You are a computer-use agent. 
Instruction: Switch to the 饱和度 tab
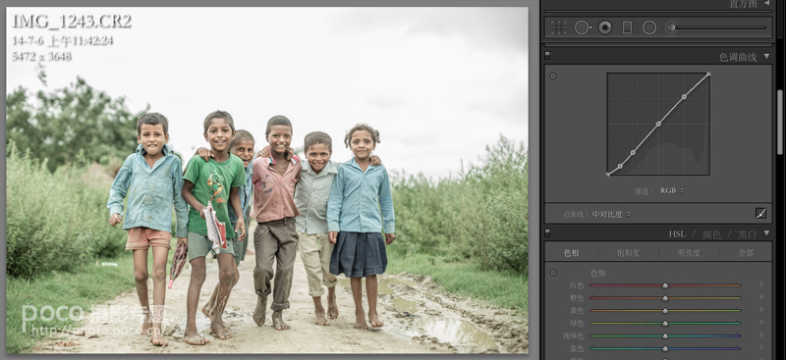(628, 253)
